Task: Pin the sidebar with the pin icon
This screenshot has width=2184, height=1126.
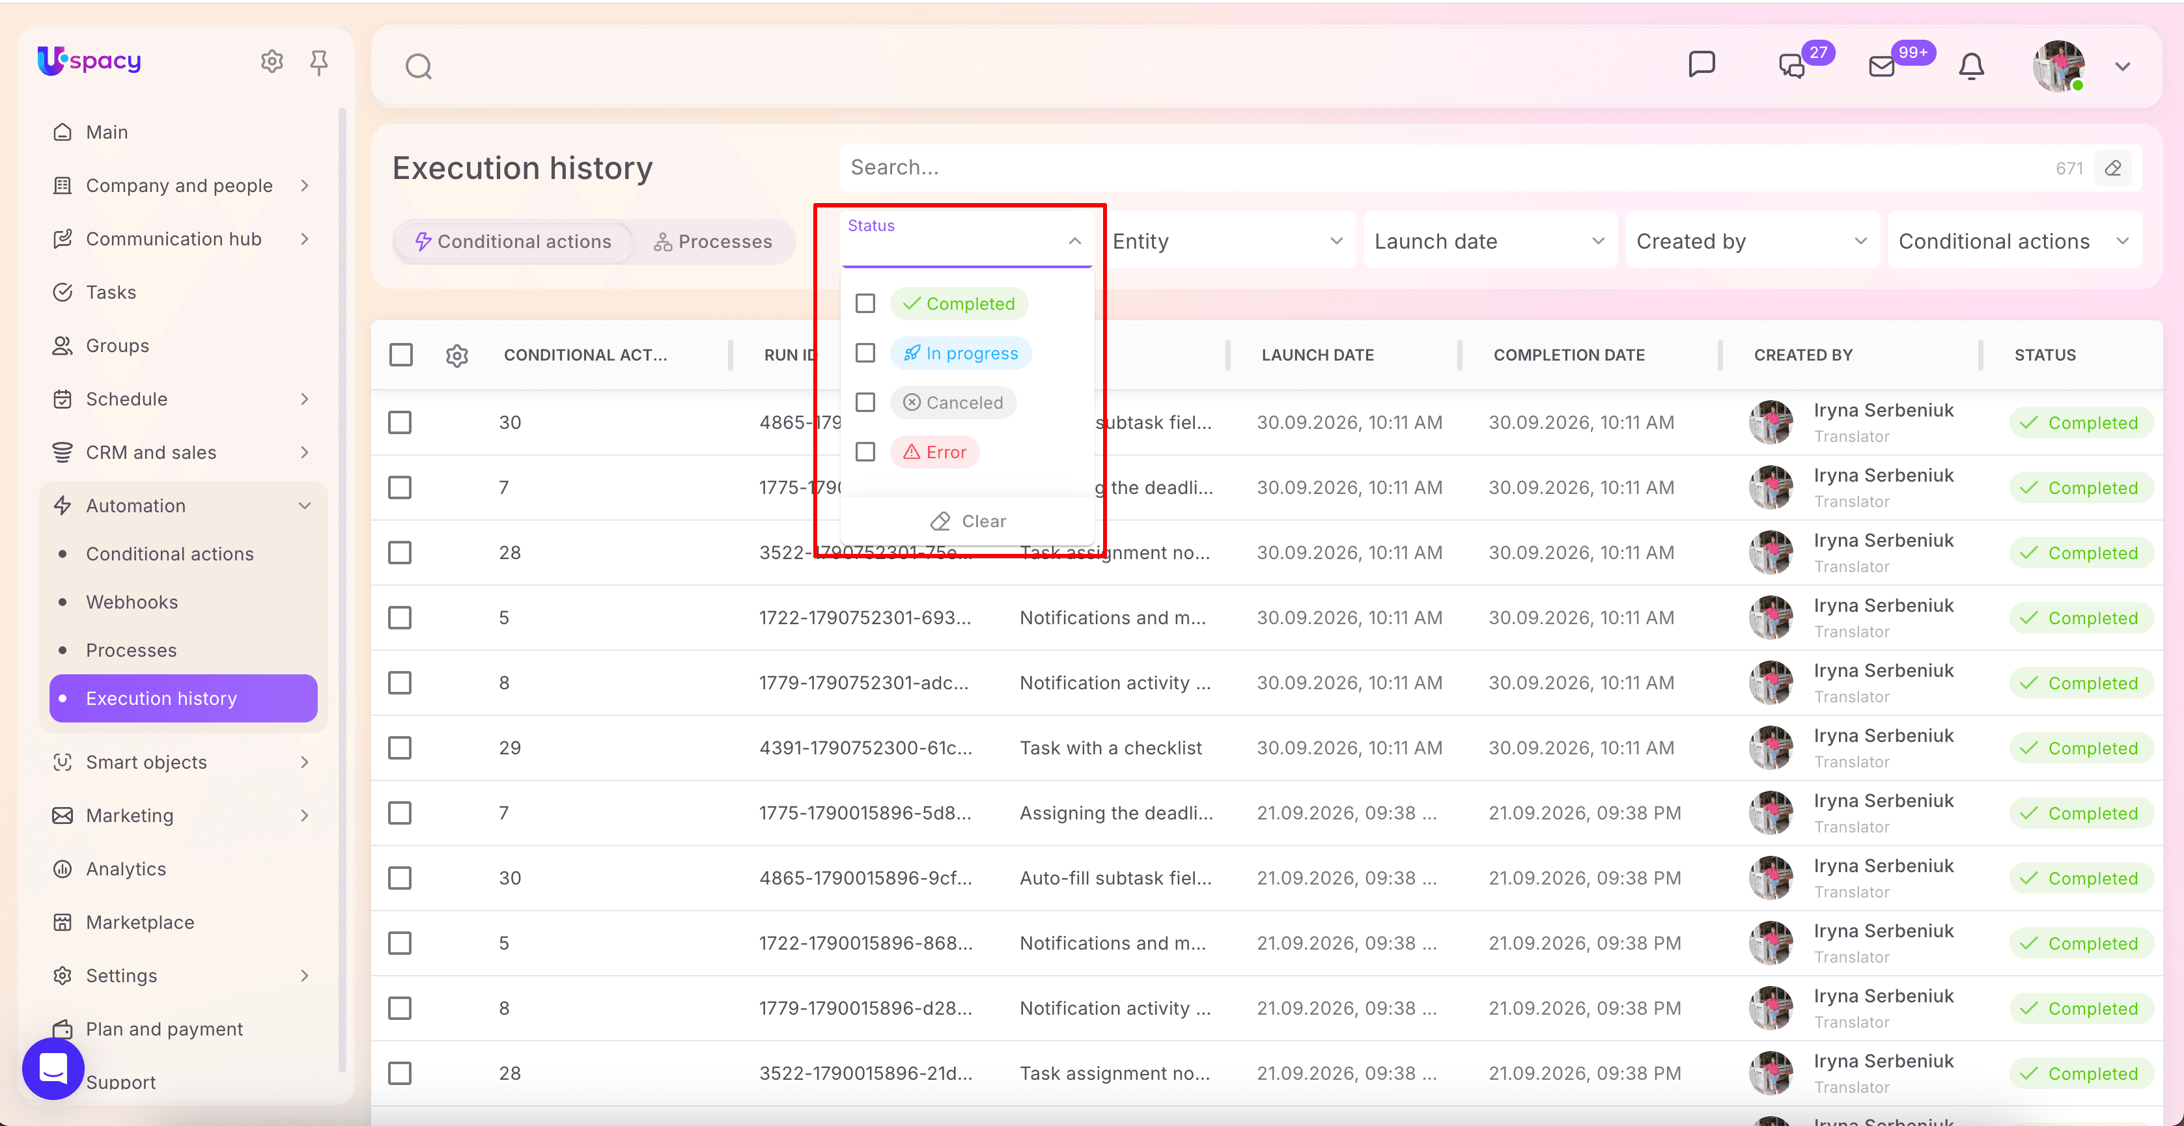Action: [319, 62]
